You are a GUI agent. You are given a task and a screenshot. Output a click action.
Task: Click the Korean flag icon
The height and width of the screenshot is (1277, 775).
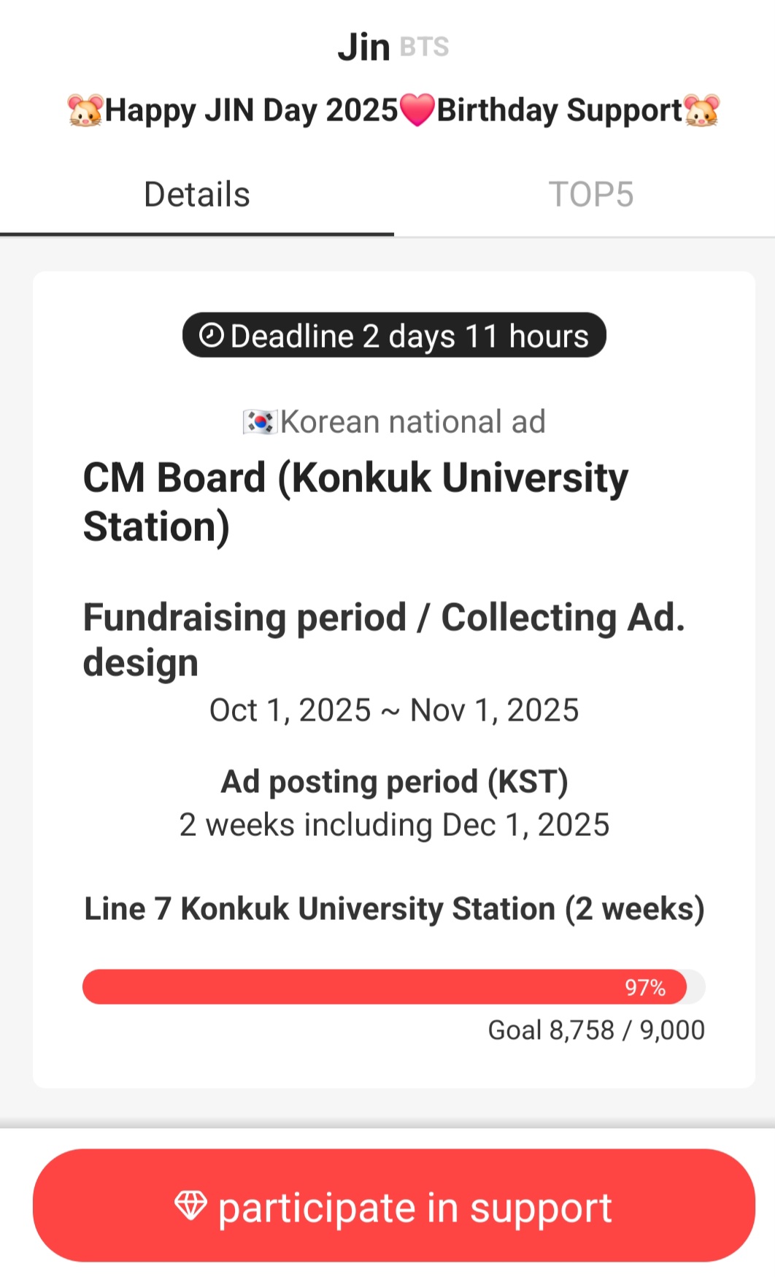point(259,422)
